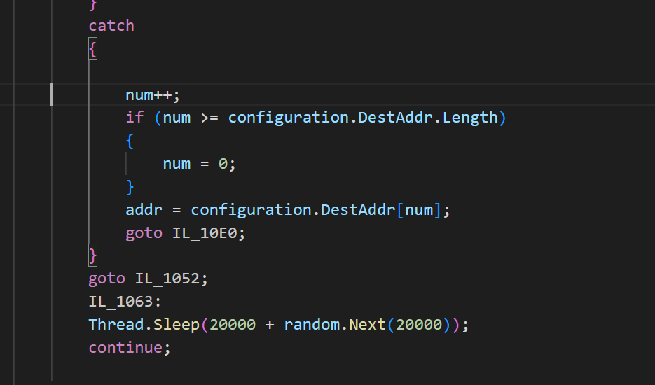Place cursor on the num++ statement

[152, 94]
